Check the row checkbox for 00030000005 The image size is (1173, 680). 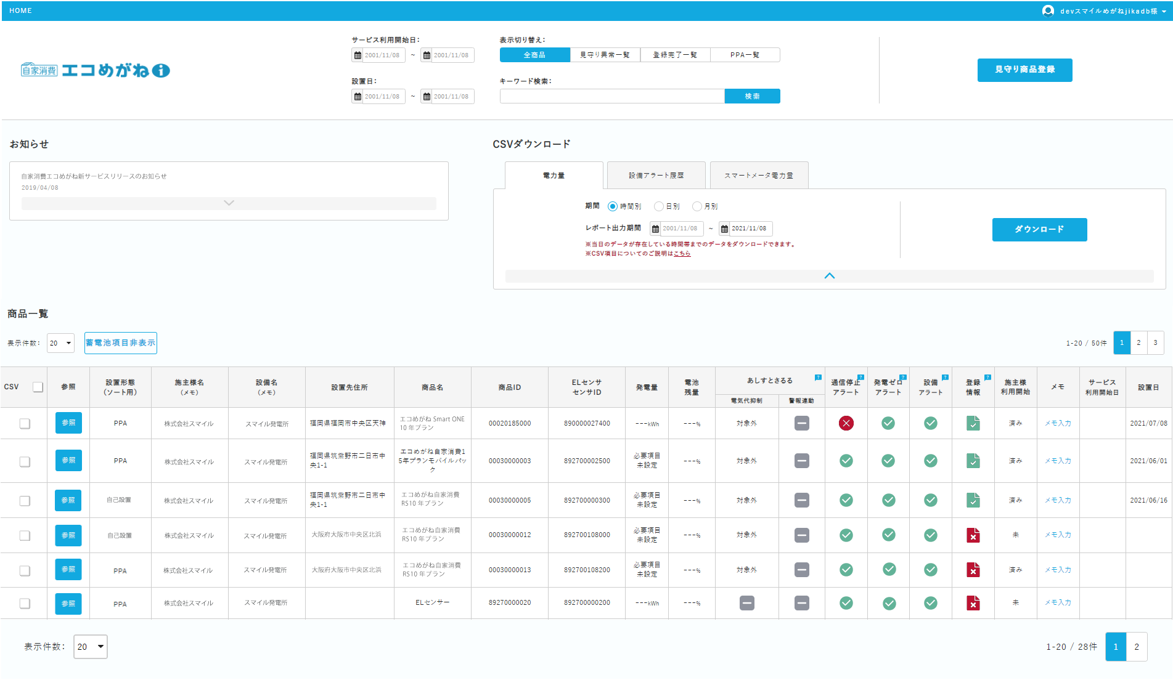point(25,501)
